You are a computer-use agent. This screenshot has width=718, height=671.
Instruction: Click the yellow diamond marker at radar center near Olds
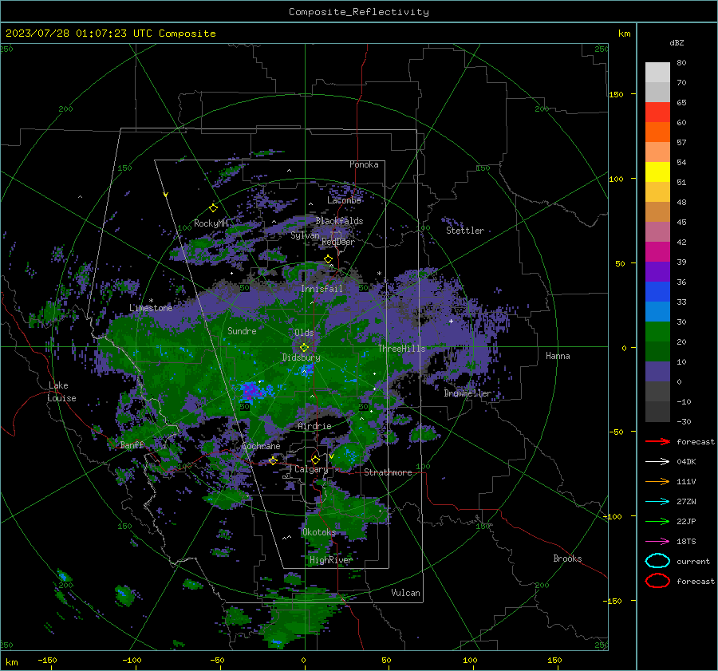pyautogui.click(x=305, y=348)
